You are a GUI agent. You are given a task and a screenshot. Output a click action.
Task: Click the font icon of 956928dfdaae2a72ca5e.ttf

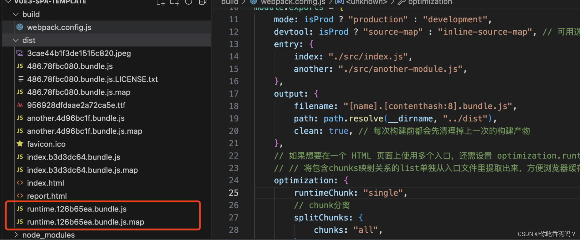pos(20,105)
